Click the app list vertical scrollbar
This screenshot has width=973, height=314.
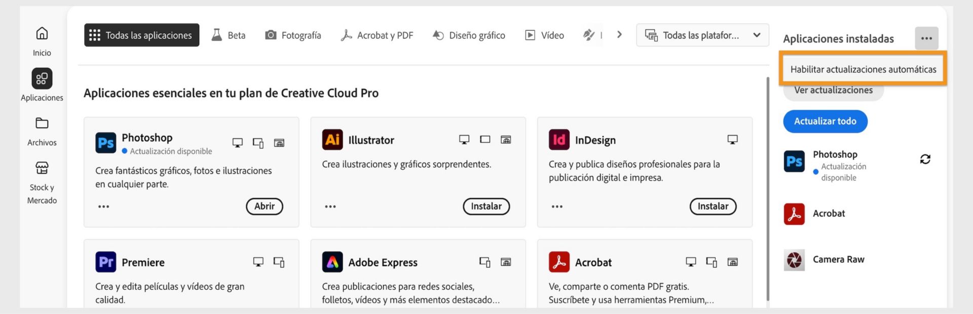pyautogui.click(x=768, y=189)
